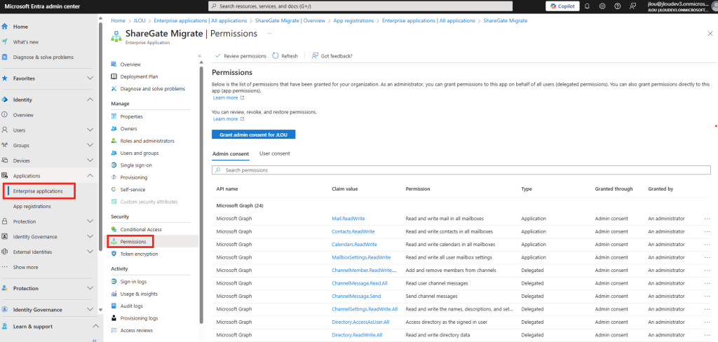Open notifications bell icon
718x342 pixels.
(588, 6)
